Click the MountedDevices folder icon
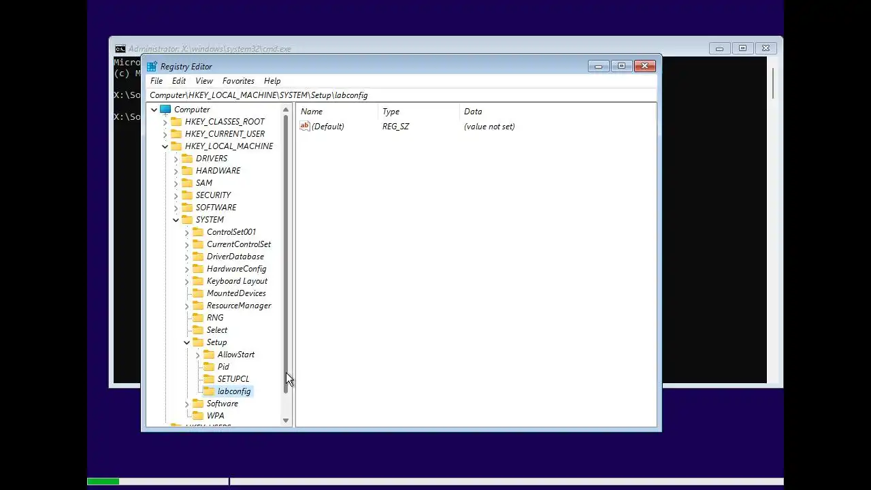The width and height of the screenshot is (871, 490). (198, 293)
